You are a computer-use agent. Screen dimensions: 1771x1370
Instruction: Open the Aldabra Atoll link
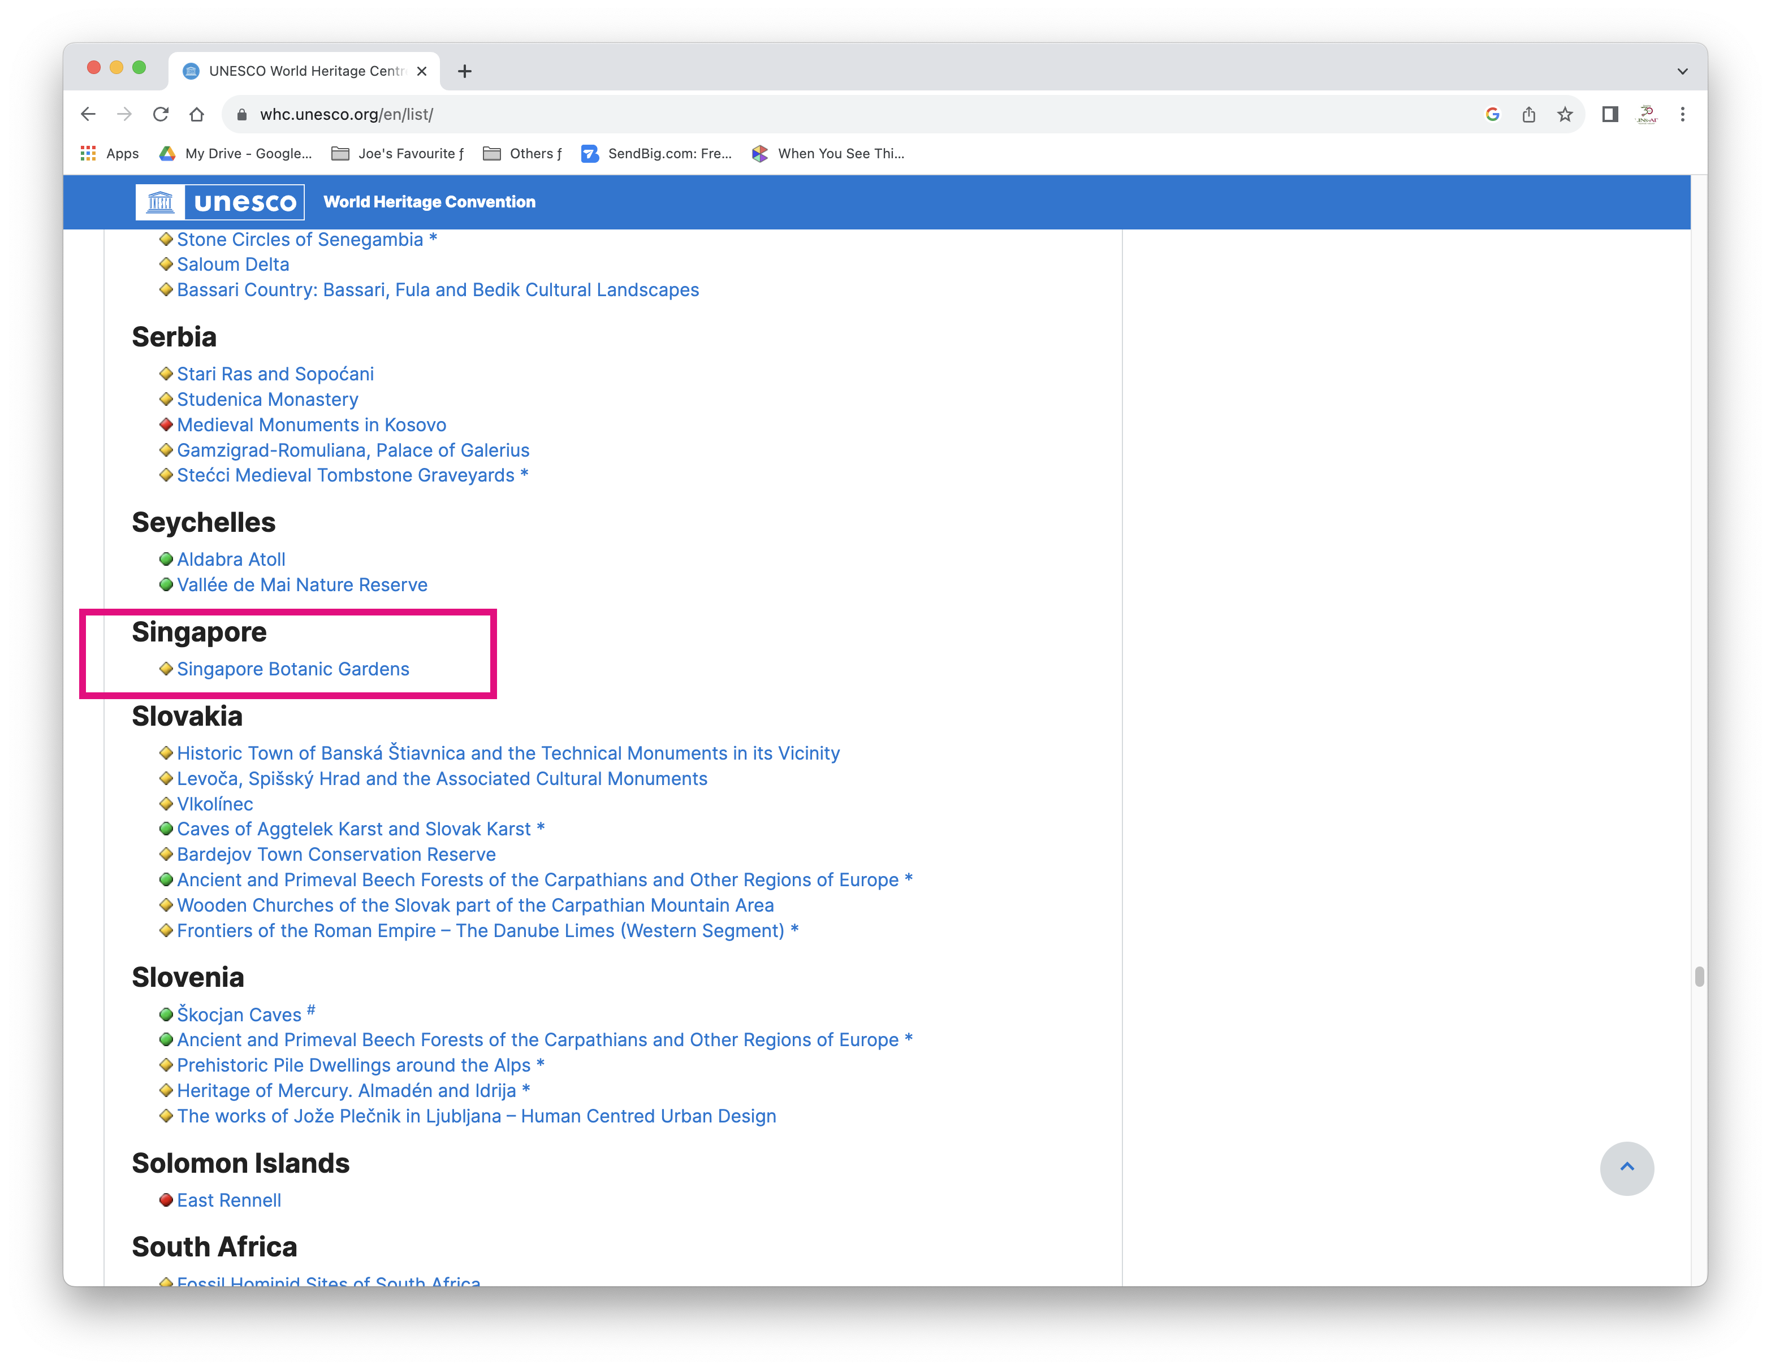coord(231,558)
